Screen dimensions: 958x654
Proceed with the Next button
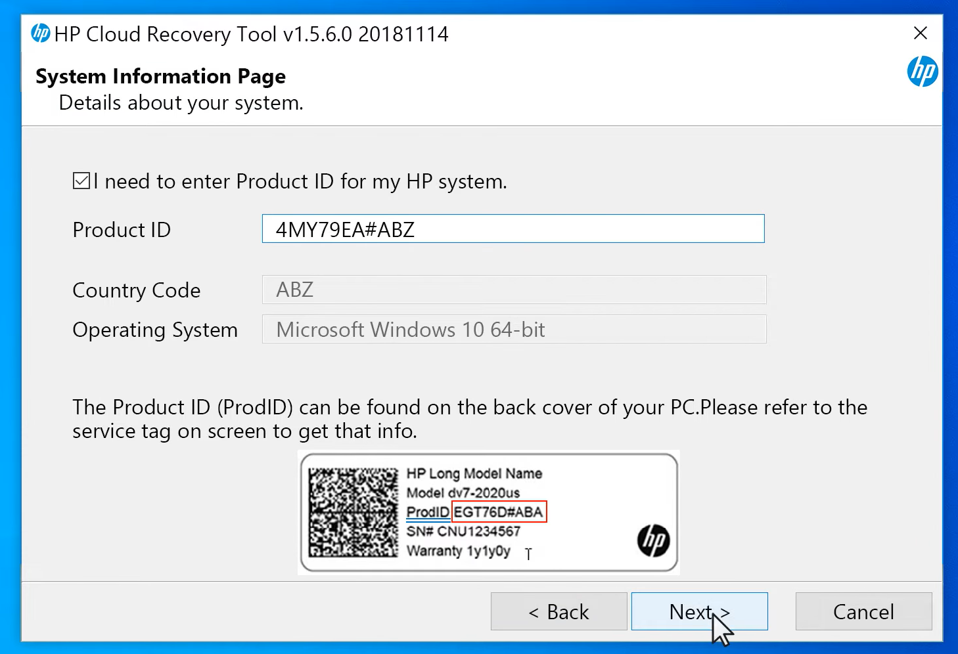(x=700, y=611)
